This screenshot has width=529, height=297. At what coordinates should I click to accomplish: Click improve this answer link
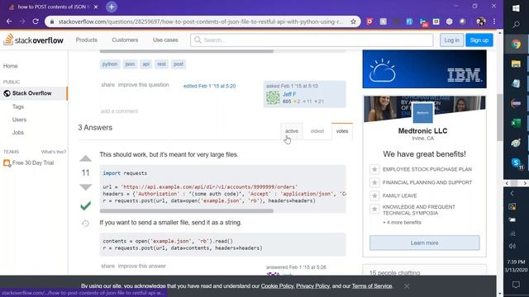(x=142, y=266)
